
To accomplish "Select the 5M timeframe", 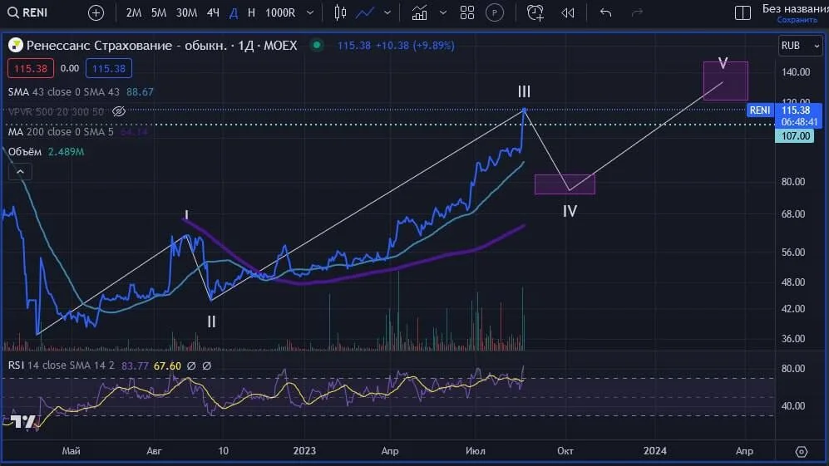I will click(159, 12).
